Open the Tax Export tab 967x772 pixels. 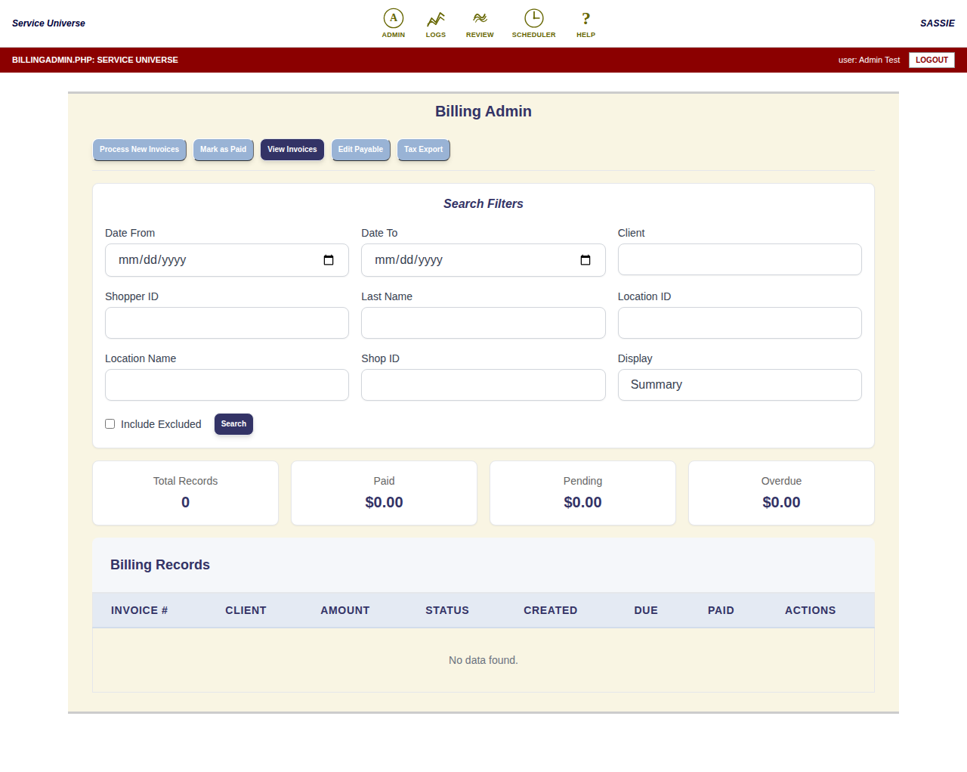point(423,150)
